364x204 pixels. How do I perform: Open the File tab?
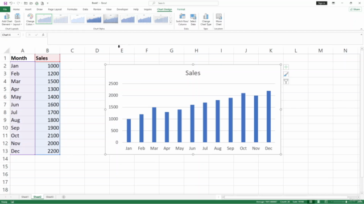(x=5, y=9)
